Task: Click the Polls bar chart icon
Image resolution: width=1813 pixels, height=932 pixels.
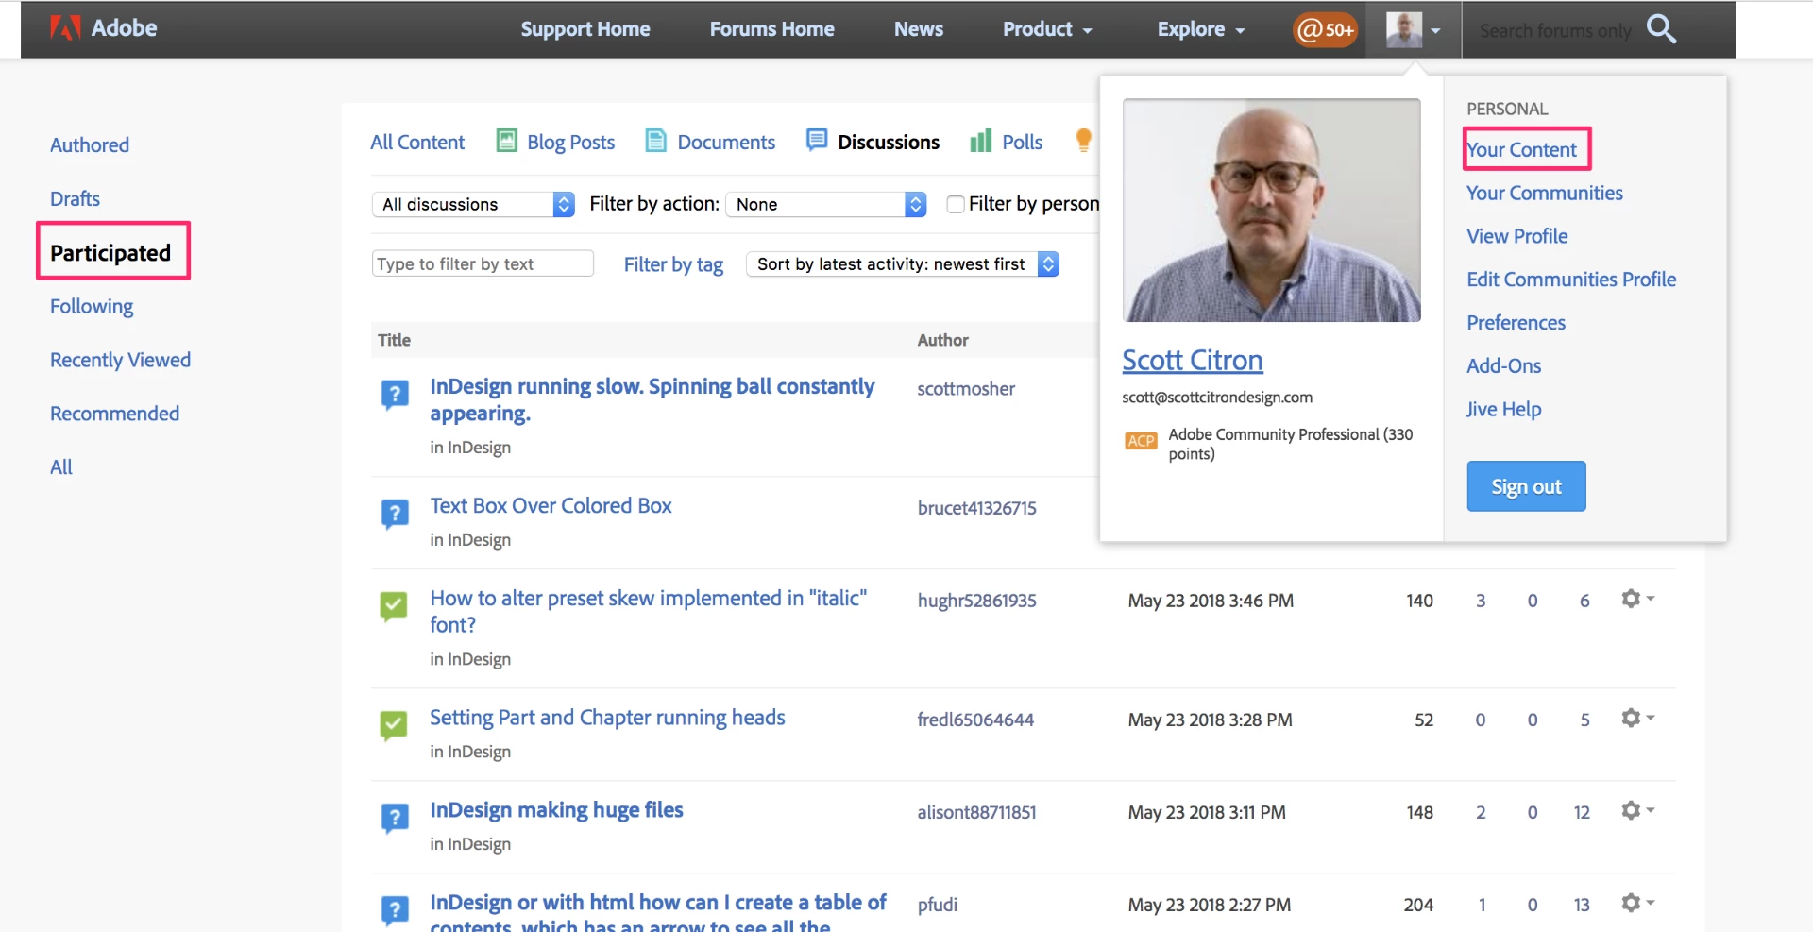Action: coord(981,141)
